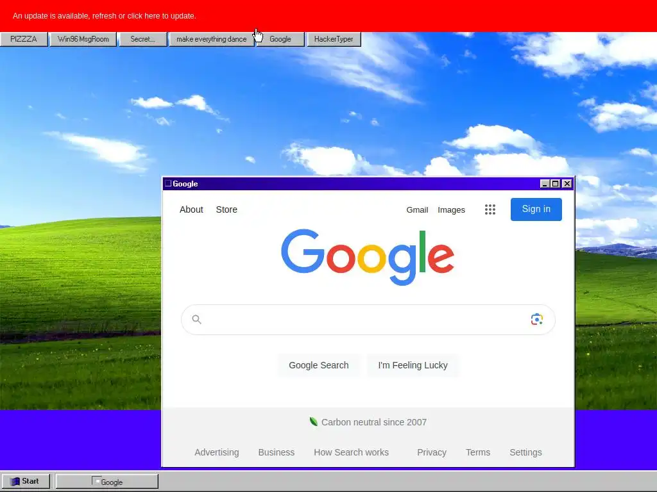This screenshot has width=657, height=492.
Task: Click the magnifier icon in search box
Action: click(x=196, y=320)
